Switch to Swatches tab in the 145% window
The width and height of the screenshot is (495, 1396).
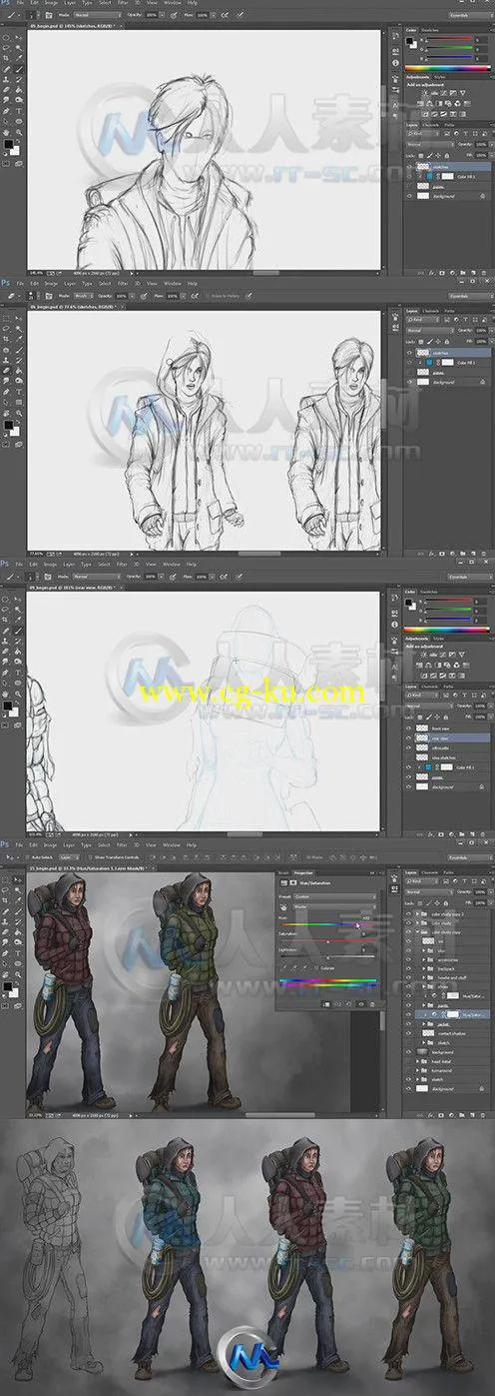click(x=430, y=30)
